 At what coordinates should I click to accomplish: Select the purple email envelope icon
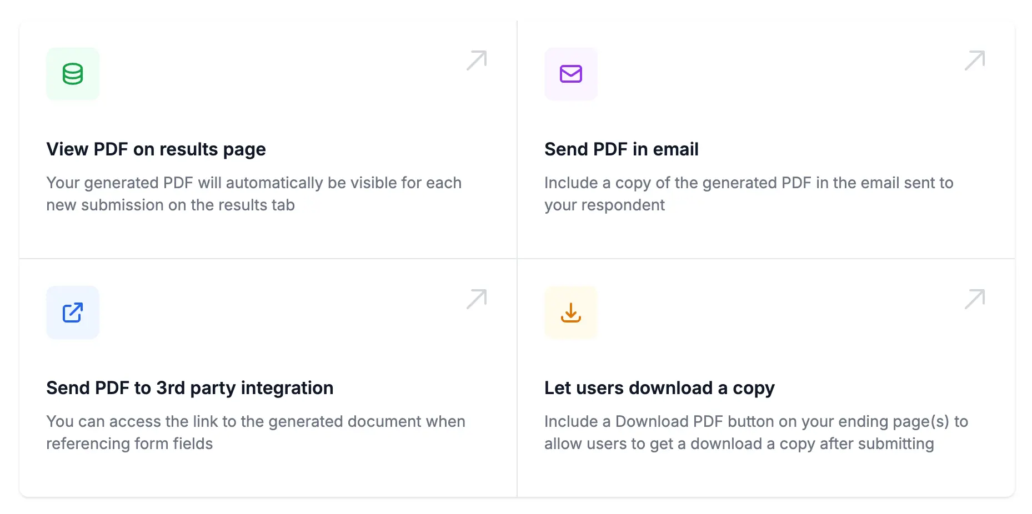point(570,74)
